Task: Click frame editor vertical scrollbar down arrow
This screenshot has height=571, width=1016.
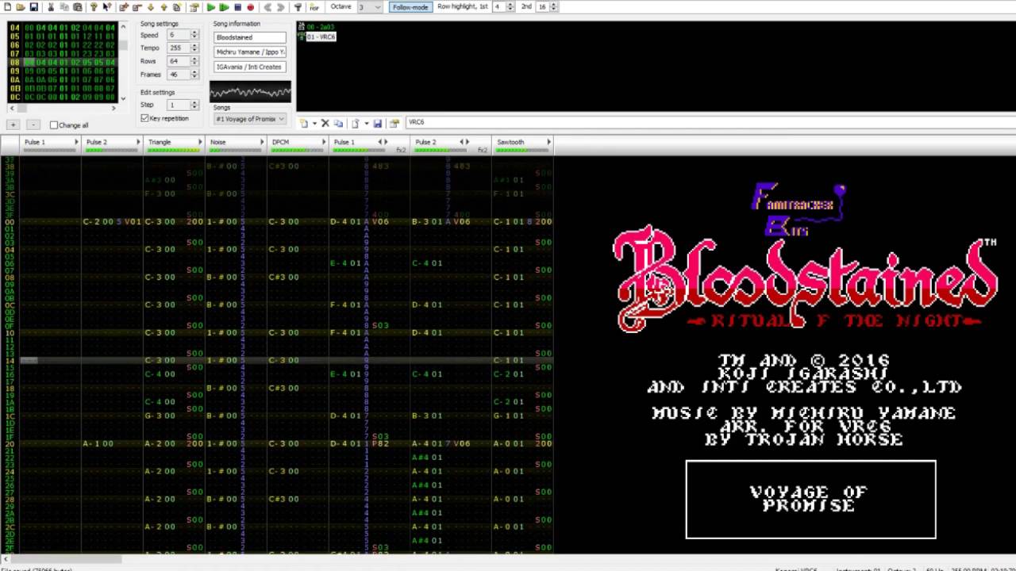Action: 122,98
